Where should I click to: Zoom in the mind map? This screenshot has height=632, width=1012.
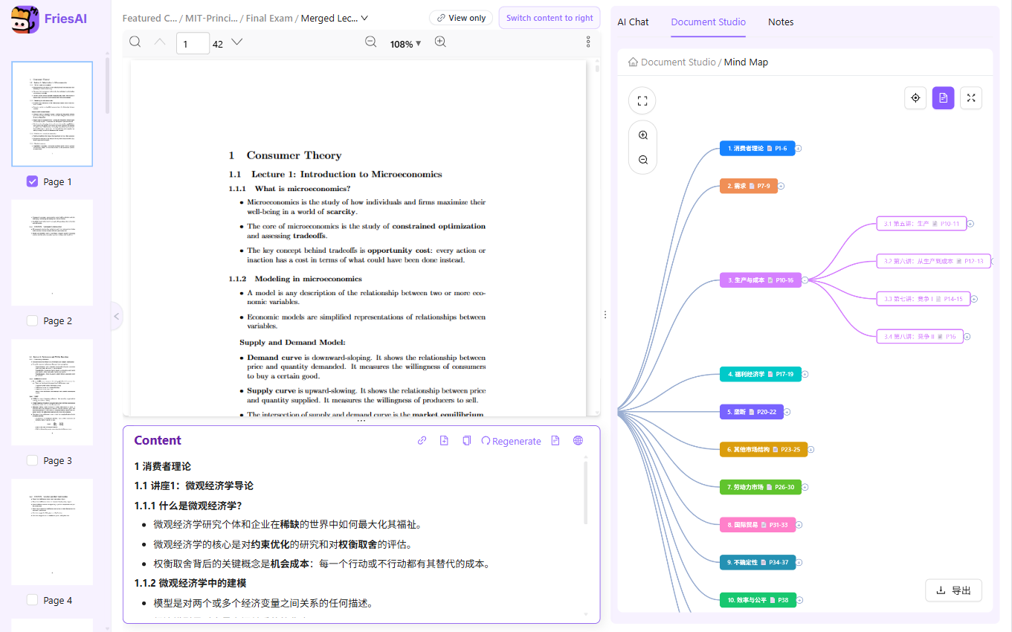(642, 135)
